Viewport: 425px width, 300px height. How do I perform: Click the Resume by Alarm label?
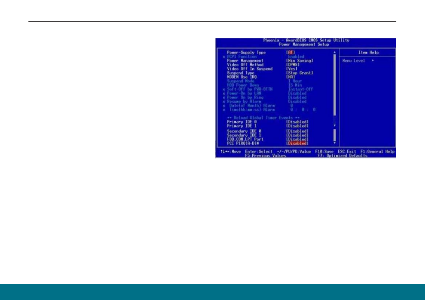click(x=244, y=102)
